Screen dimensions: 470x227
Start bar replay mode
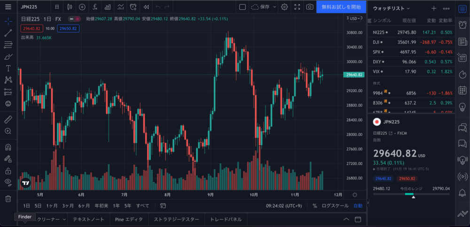tap(146, 7)
